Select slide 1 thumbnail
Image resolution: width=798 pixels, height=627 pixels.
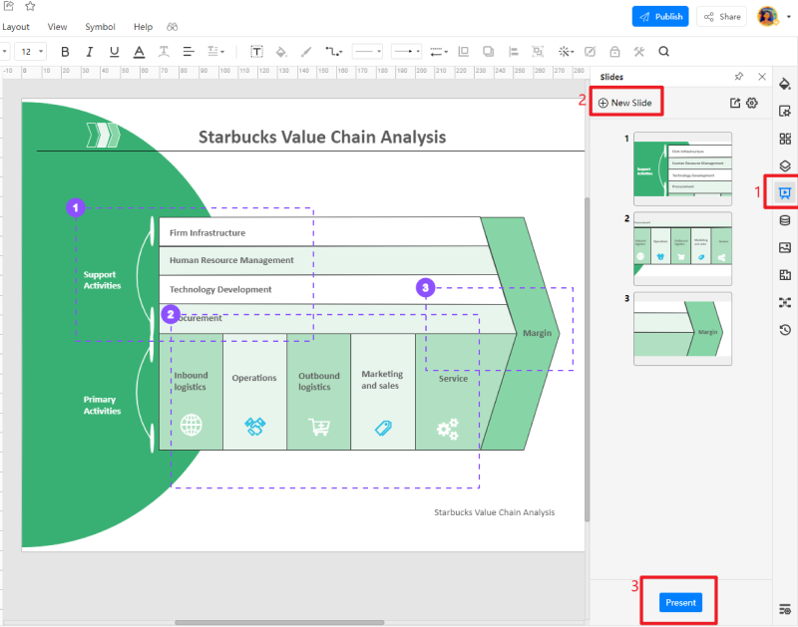coord(682,168)
